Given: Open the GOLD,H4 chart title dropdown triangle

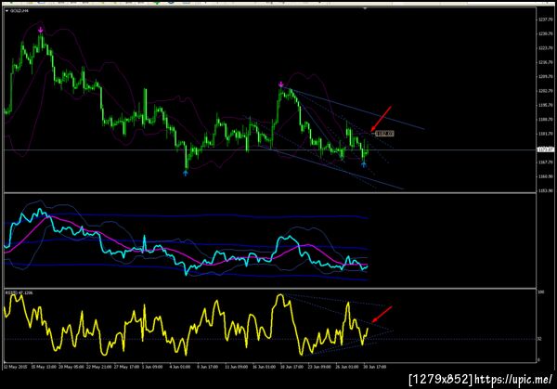Looking at the screenshot, I should pyautogui.click(x=6, y=11).
